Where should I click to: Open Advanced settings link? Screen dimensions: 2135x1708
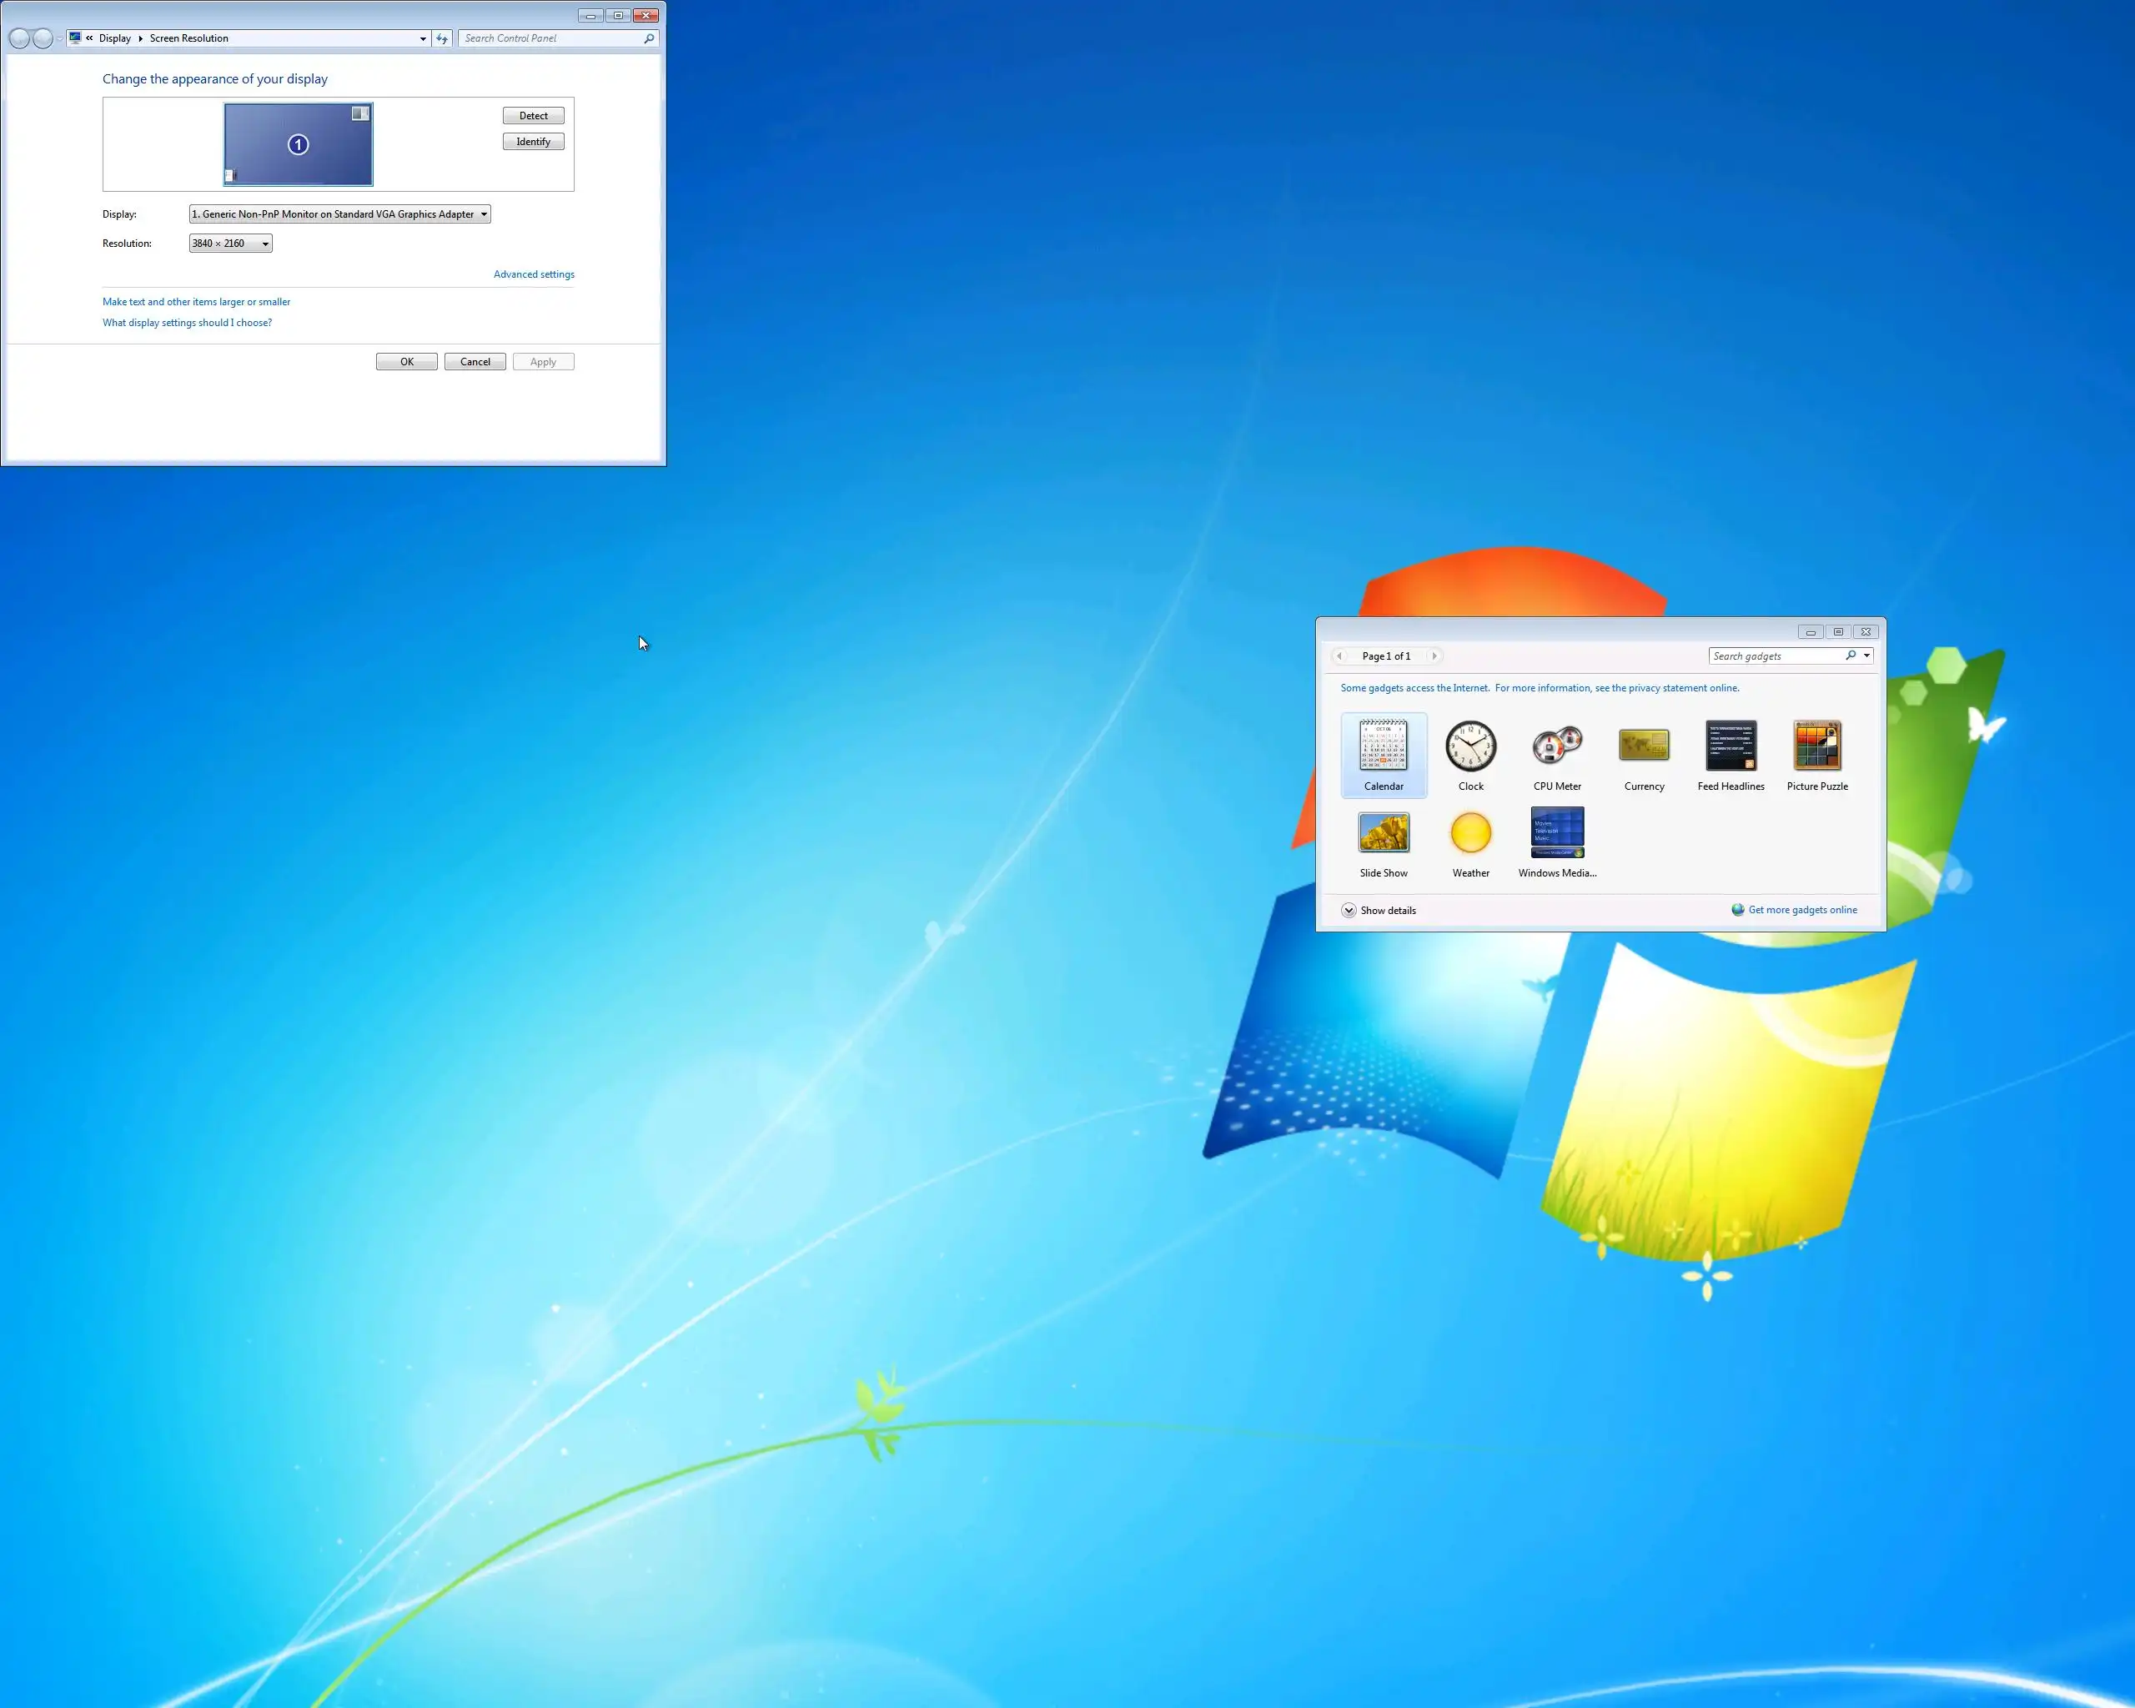pyautogui.click(x=534, y=274)
